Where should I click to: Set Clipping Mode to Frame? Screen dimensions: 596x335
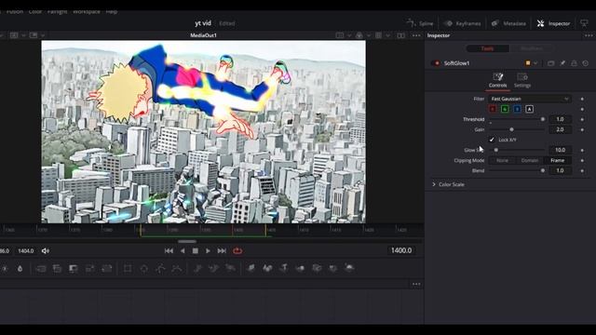557,160
